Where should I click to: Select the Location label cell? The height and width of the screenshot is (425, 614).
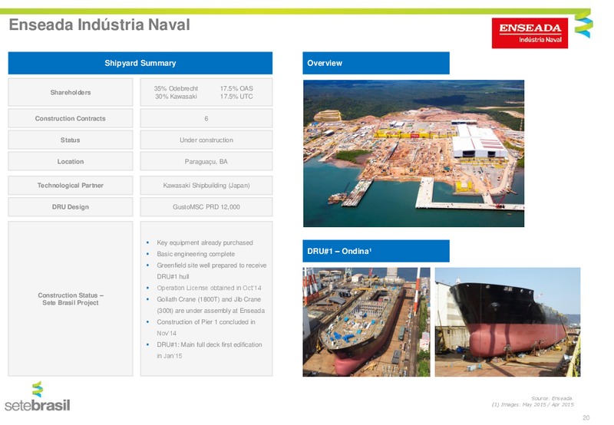71,161
